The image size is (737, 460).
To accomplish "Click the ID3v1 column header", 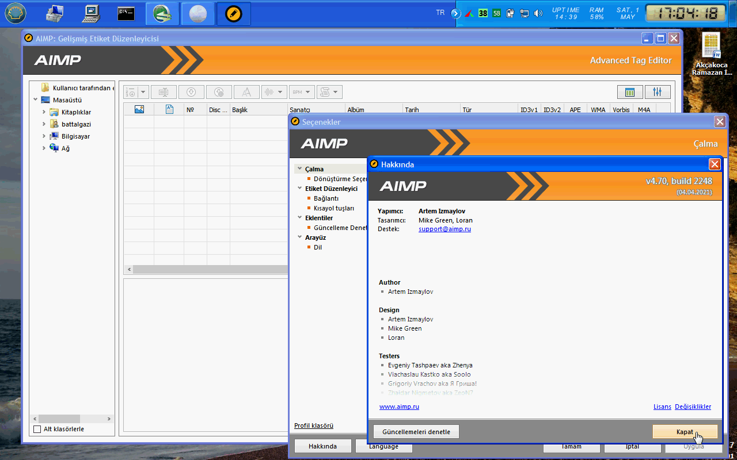I will [529, 109].
